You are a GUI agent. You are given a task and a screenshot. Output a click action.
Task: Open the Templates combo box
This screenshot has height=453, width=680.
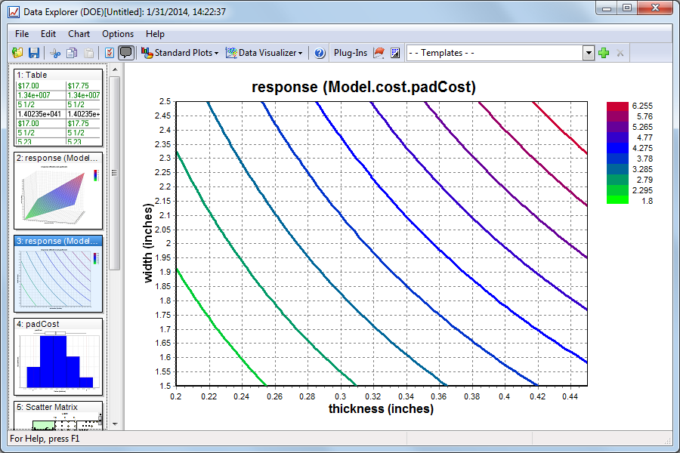point(588,53)
